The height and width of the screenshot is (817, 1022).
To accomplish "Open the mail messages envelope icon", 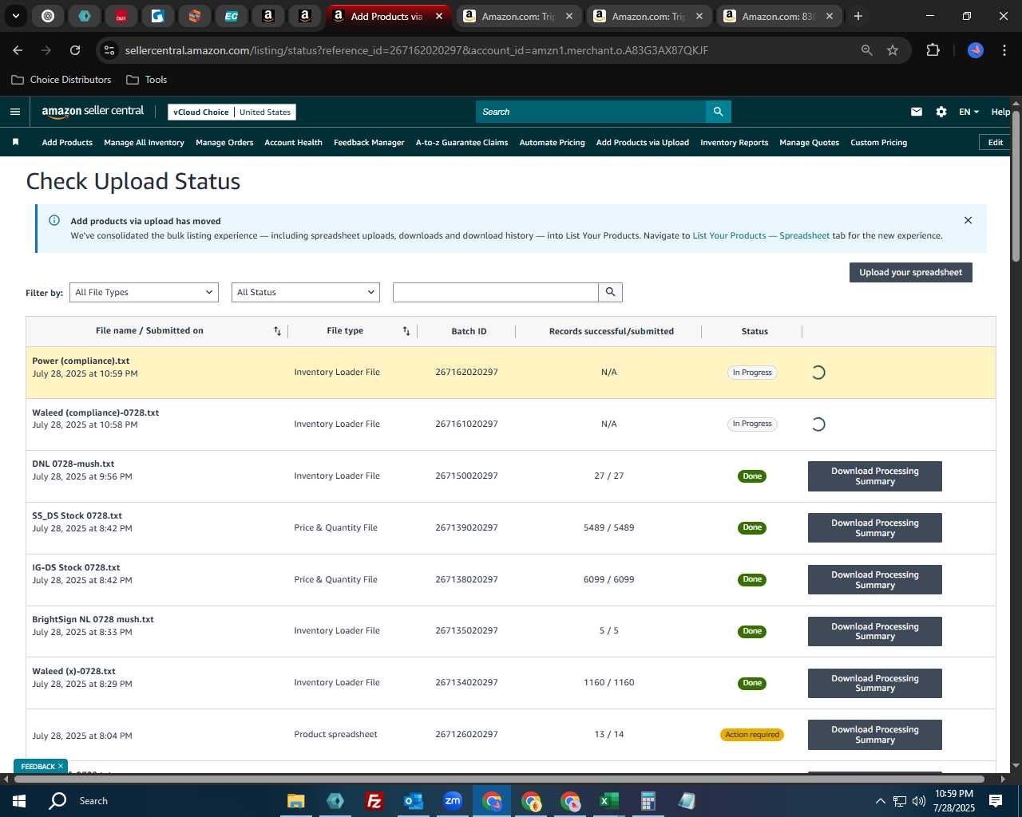I will pyautogui.click(x=917, y=112).
